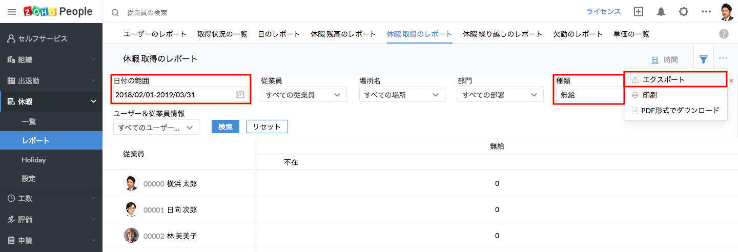Click the quick add plus icon
This screenshot has height=252, width=738.
click(639, 12)
